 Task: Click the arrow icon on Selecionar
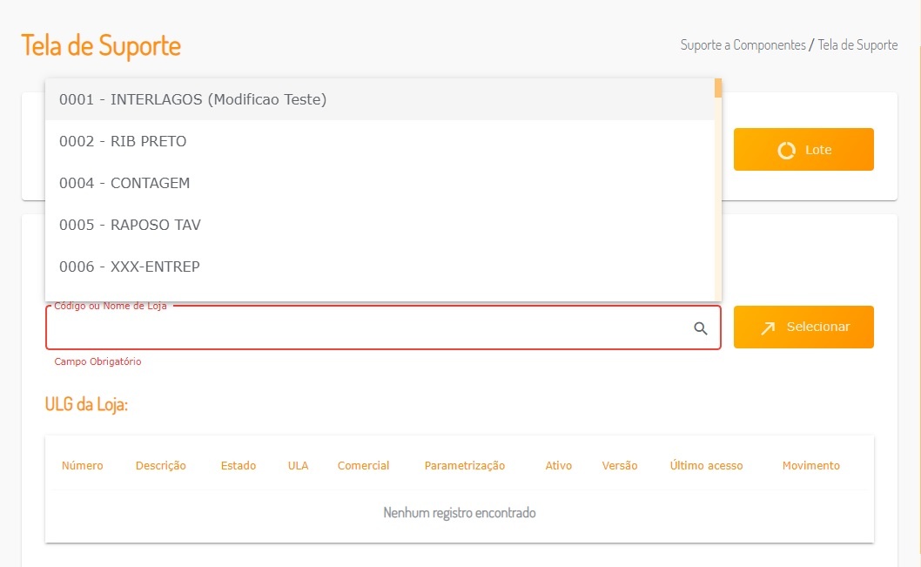coord(768,327)
